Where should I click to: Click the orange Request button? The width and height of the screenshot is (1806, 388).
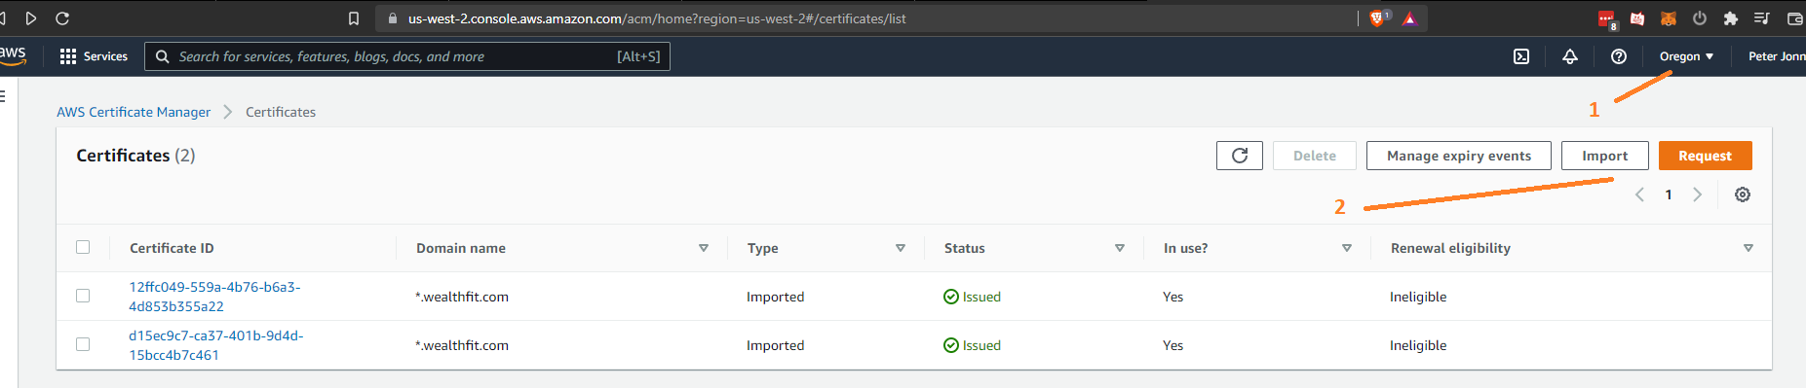click(1706, 156)
